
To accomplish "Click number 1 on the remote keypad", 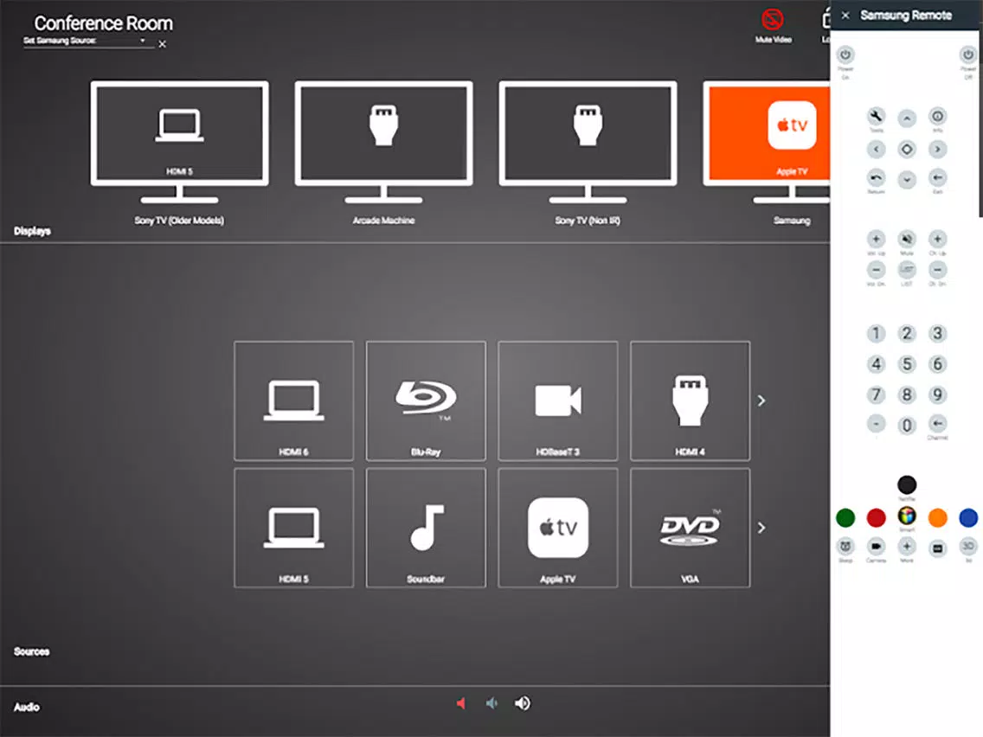I will click(876, 333).
